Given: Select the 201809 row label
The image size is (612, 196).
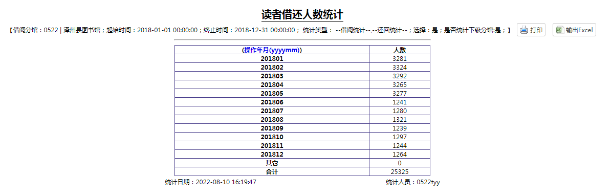Looking at the screenshot, I should click(x=272, y=128).
